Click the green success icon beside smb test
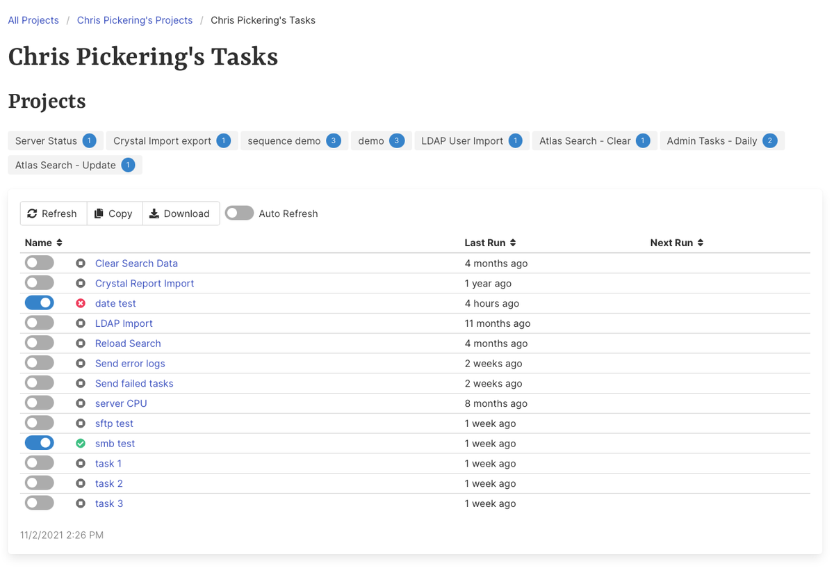The image size is (834, 573). point(80,443)
